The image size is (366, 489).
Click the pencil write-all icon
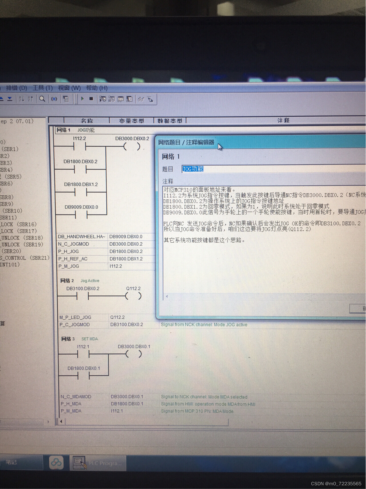(x=150, y=99)
